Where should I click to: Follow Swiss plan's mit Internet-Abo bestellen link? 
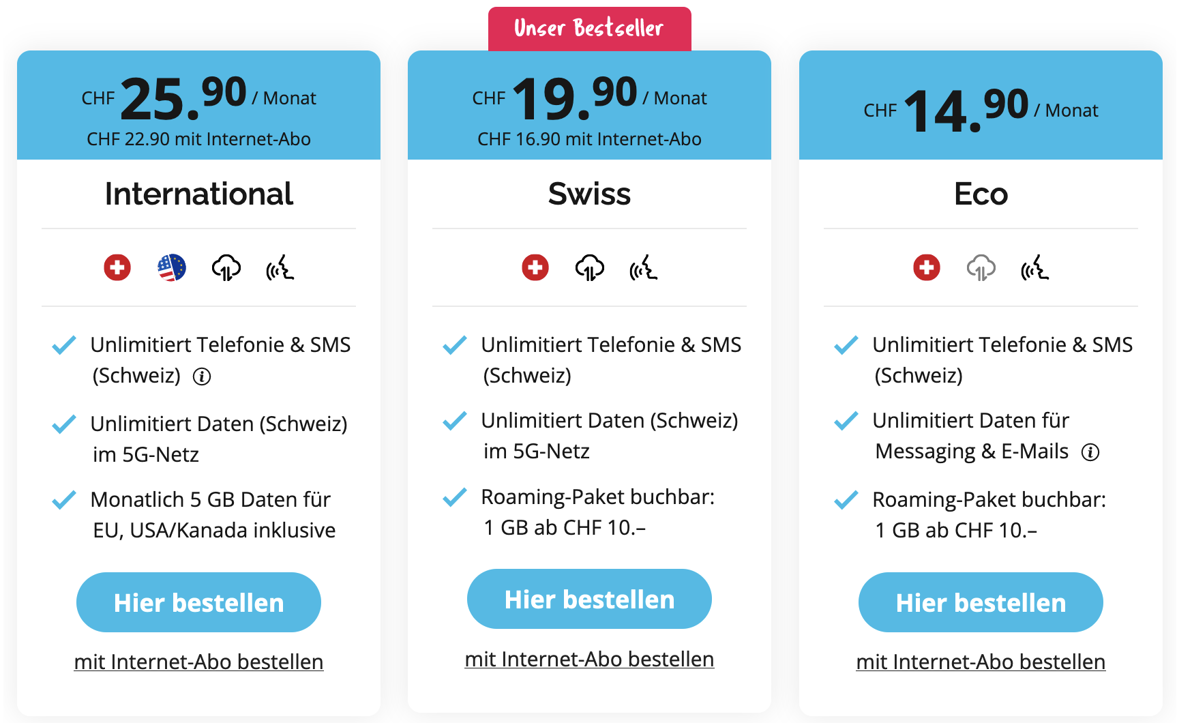click(x=589, y=659)
